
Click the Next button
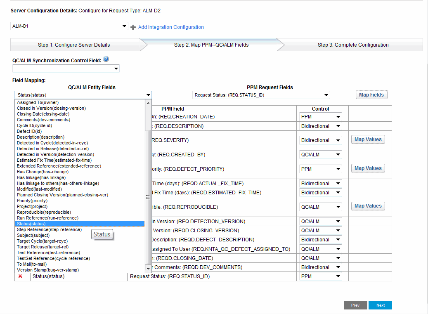(380, 305)
